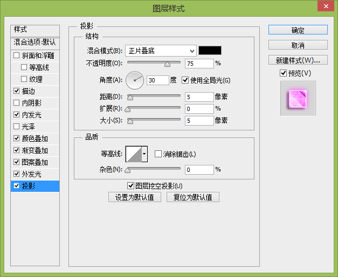Open the black shadow color swatch
Image resolution: width=338 pixels, height=277 pixels.
(210, 51)
